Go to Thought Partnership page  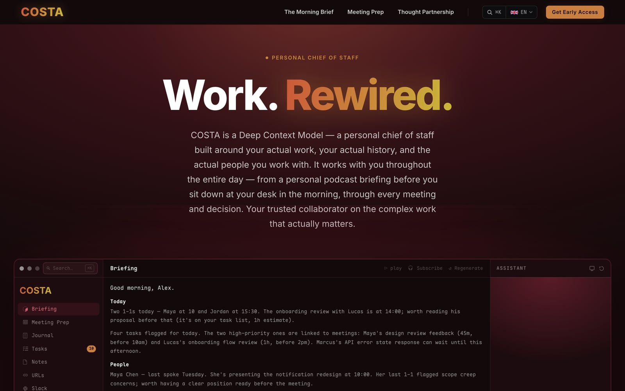425,12
